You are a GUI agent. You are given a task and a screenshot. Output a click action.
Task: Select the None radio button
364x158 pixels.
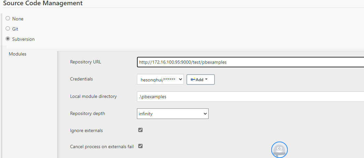click(x=8, y=18)
